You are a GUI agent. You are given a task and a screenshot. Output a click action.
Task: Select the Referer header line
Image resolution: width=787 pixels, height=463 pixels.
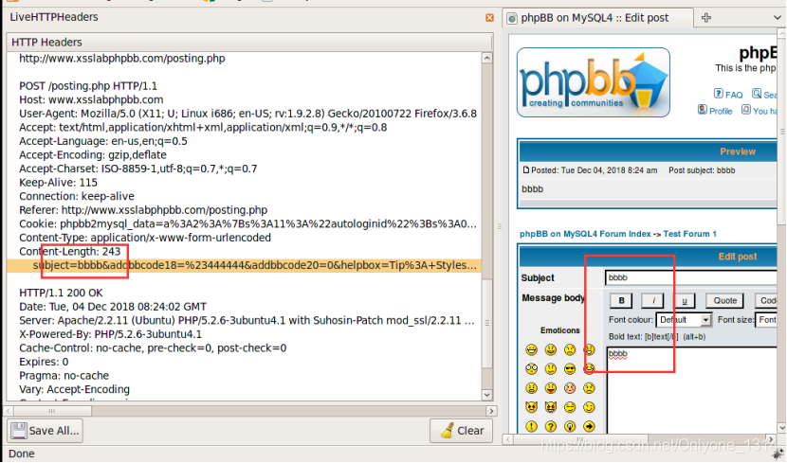143,210
